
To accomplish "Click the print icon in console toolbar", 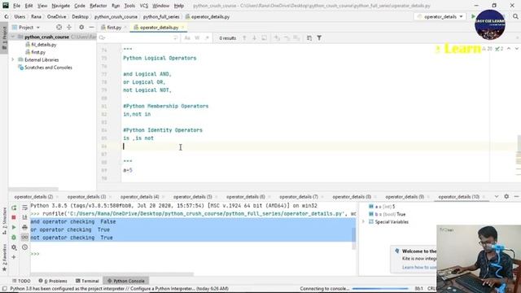I will (24, 227).
